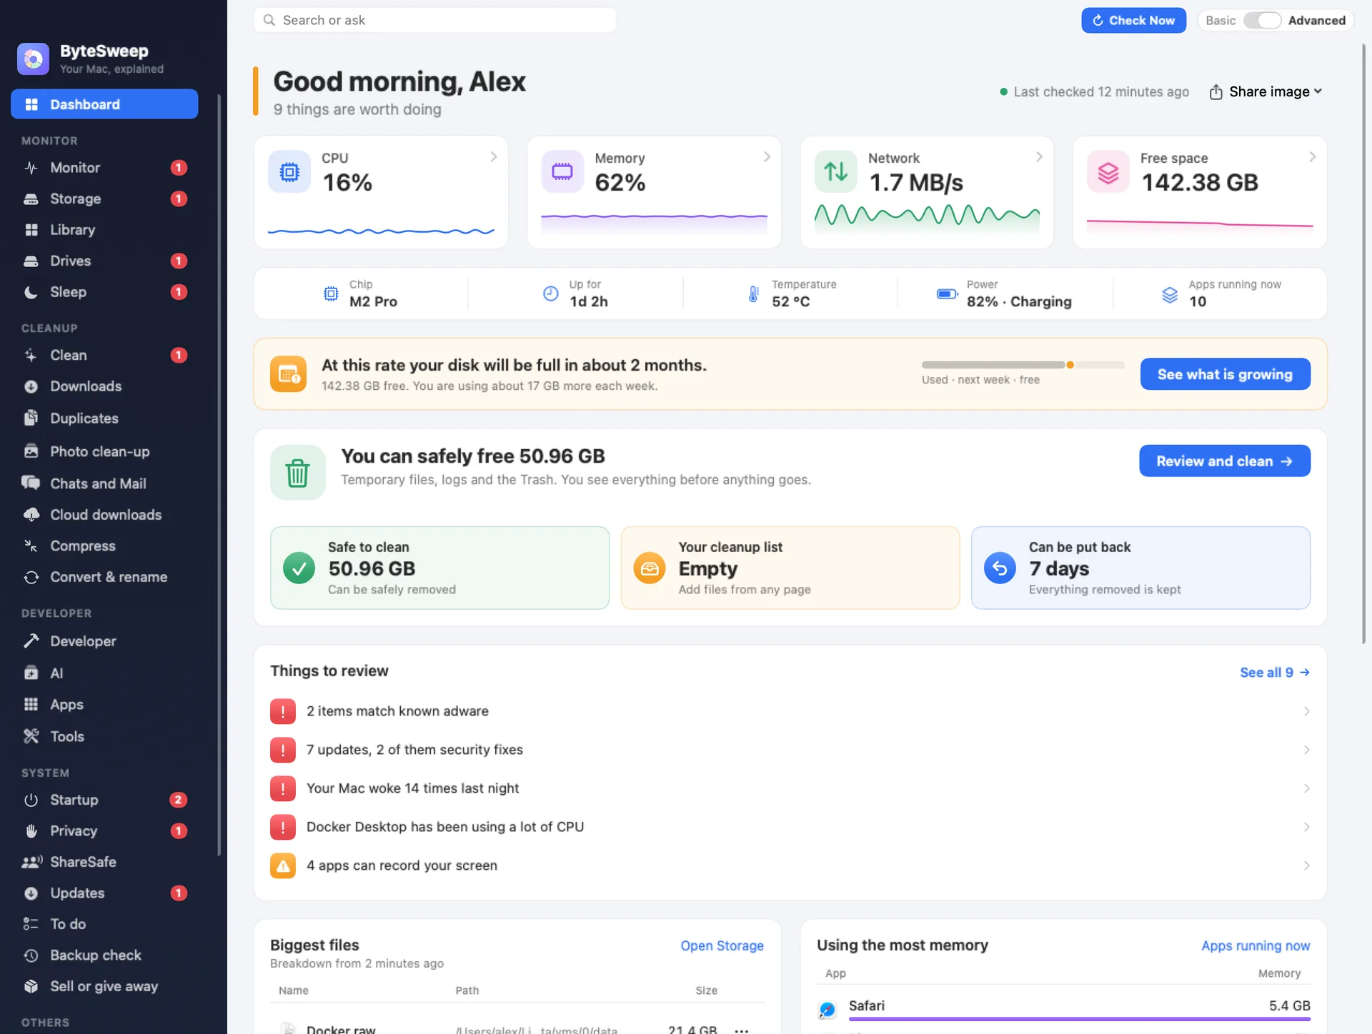Open the Open Storage link
Screen dimensions: 1372x1034
pos(722,945)
